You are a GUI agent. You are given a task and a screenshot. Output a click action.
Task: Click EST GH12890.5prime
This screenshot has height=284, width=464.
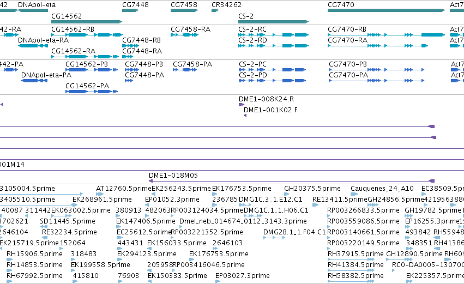click(414, 254)
